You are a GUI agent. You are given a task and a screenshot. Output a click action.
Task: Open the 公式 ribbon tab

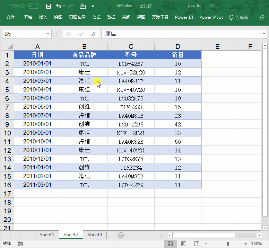[x=96, y=17]
